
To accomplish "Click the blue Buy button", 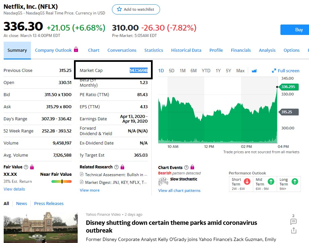I will [295, 30].
